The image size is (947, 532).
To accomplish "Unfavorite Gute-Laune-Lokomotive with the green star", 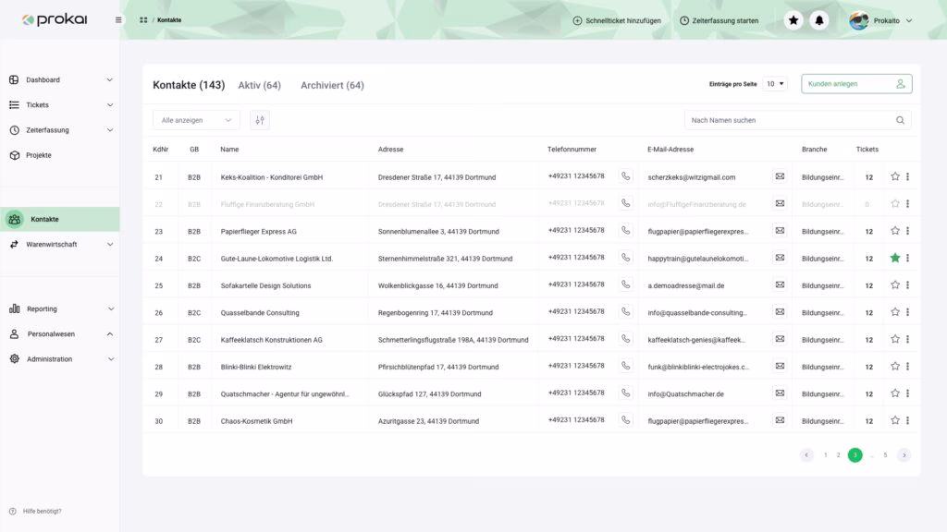I will (x=894, y=258).
